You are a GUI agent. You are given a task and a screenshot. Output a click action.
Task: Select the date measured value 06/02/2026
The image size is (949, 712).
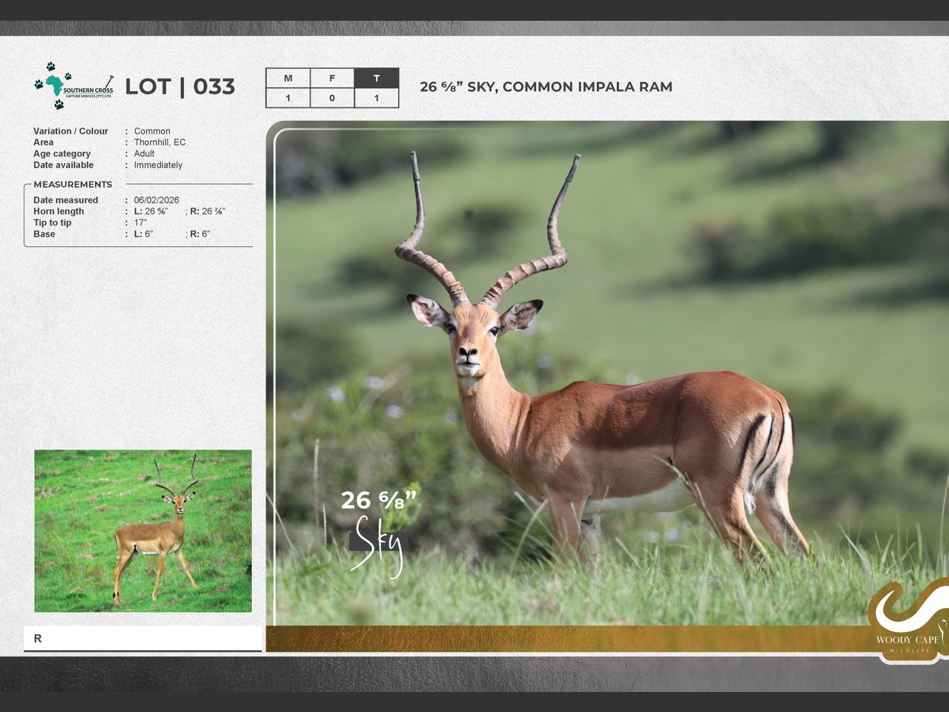(156, 200)
